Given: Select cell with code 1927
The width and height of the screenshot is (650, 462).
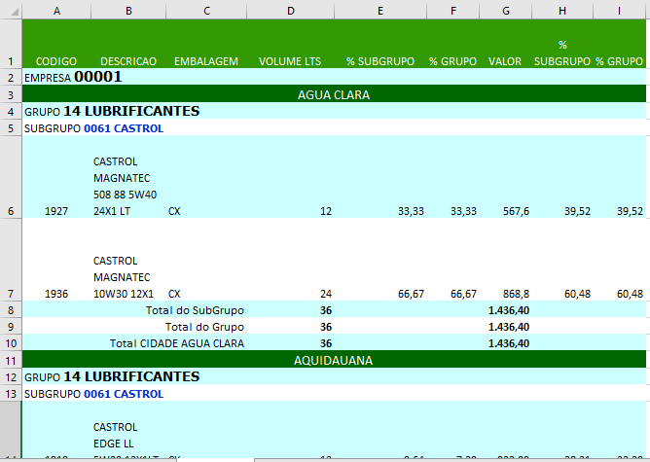Looking at the screenshot, I should (56, 210).
